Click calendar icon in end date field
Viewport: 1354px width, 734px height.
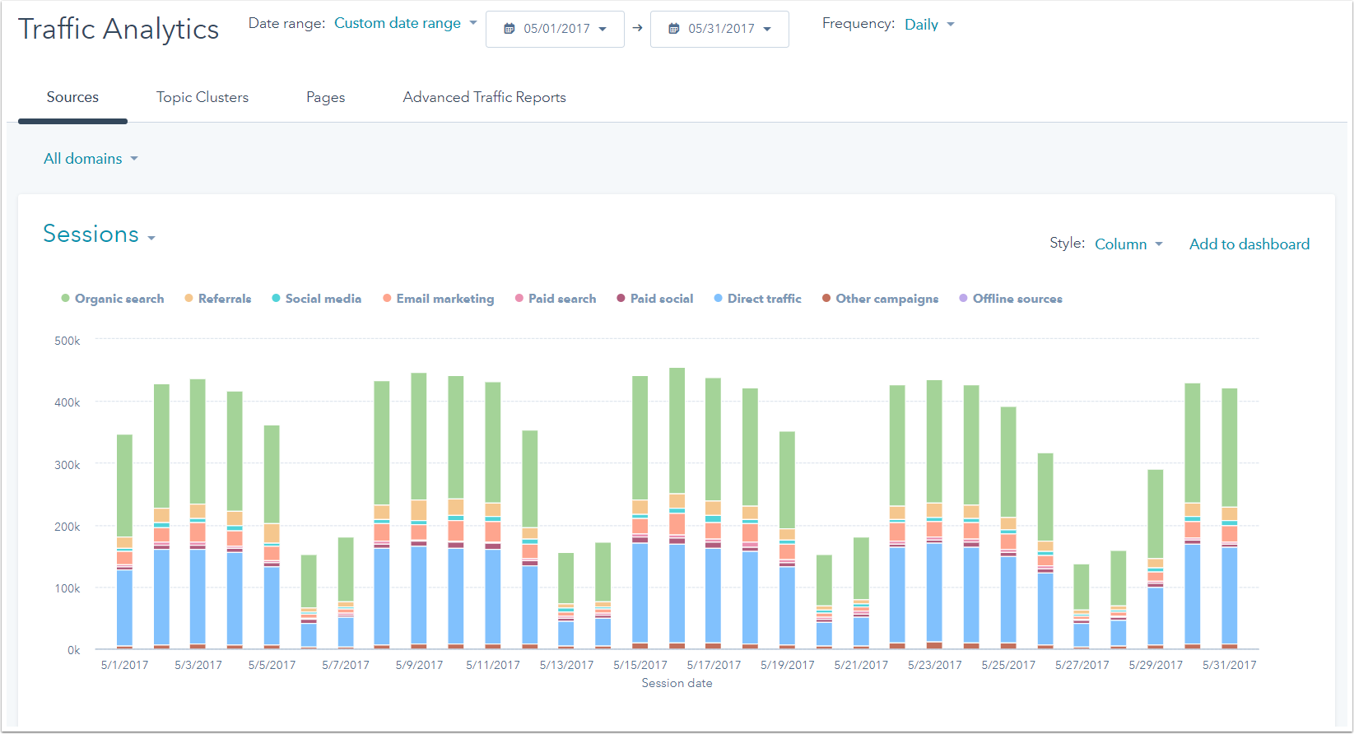[x=673, y=29]
